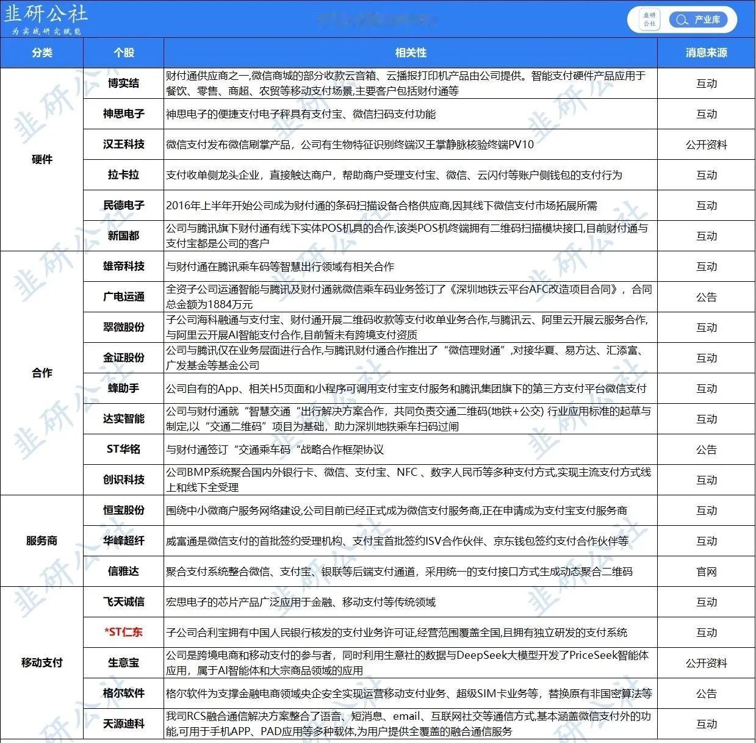Select stock name 汉王科技
Image resolution: width=756 pixels, height=743 pixels.
[x=123, y=144]
